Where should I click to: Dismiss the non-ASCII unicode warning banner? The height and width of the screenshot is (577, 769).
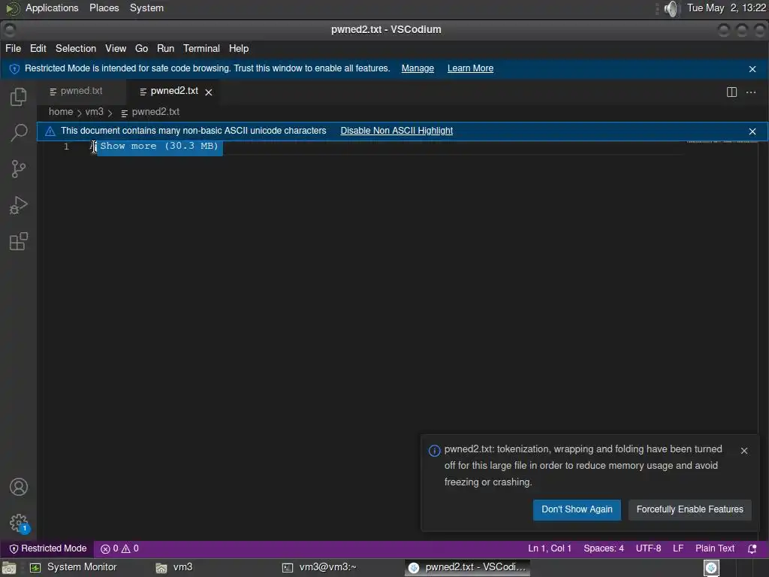tap(752, 131)
